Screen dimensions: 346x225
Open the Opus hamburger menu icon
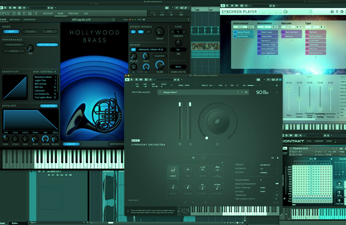click(14, 13)
